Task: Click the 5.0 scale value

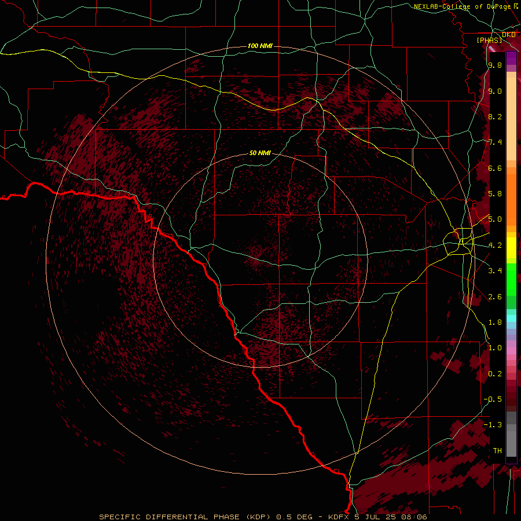Action: point(495,219)
